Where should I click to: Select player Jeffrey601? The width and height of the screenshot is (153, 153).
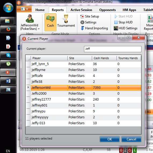coord(86,105)
